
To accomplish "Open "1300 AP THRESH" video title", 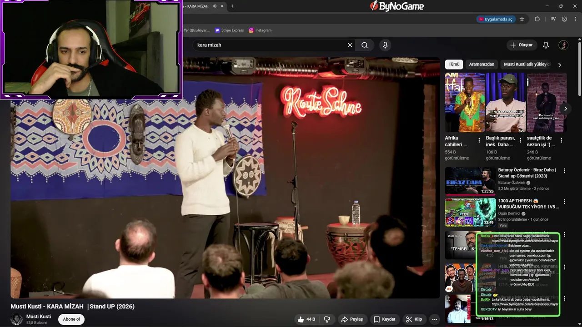I will (528, 204).
